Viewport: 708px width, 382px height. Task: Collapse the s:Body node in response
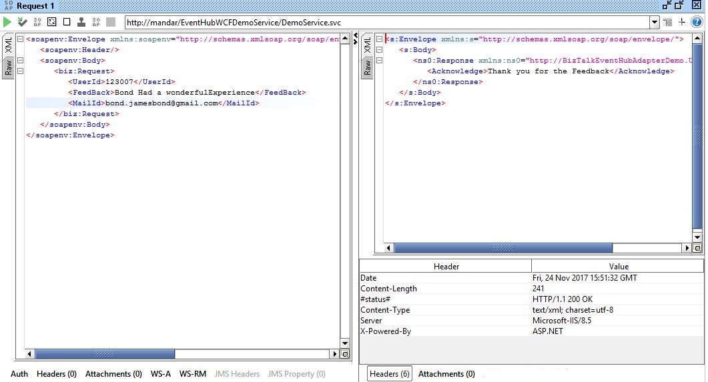[x=379, y=49]
